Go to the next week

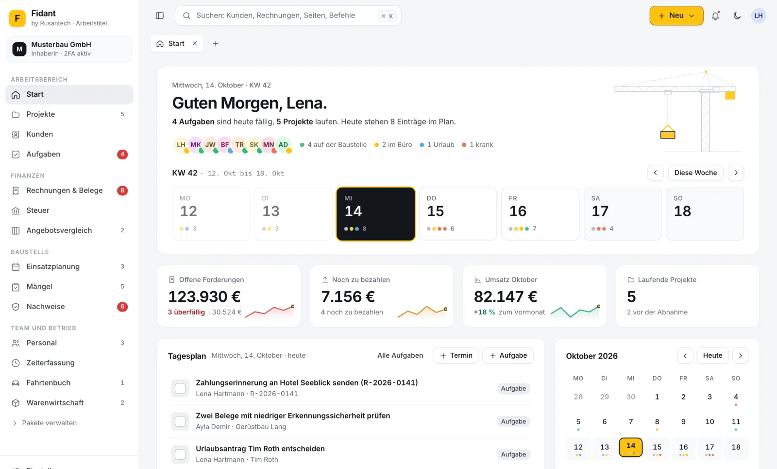(x=736, y=173)
